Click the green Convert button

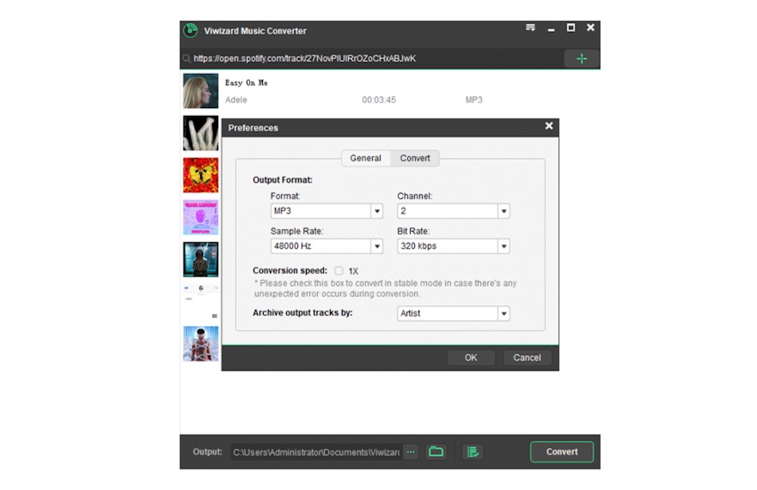561,452
